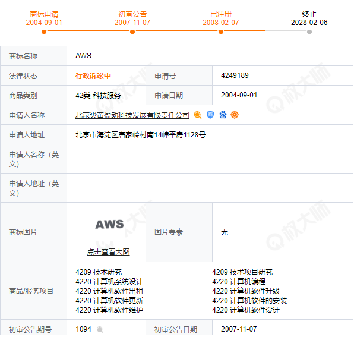Viewport: 354px width, 337px height.
Task: Click the application number 4249189
Action: [235, 75]
